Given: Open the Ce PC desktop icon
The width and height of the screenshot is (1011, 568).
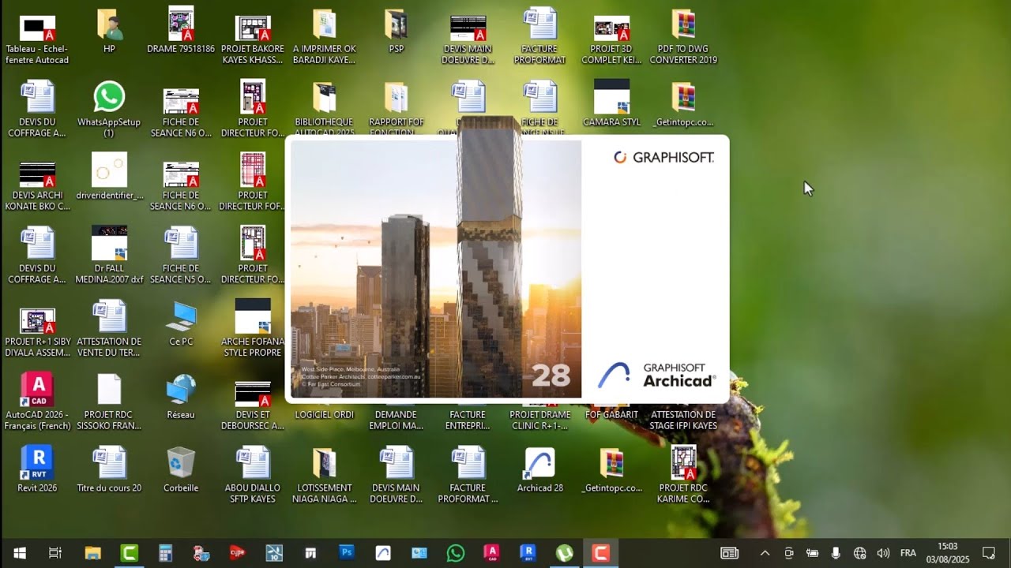Looking at the screenshot, I should (x=181, y=323).
